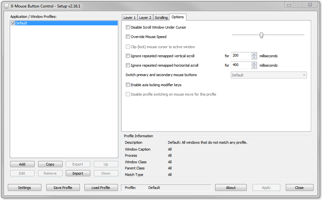Check Enable axis locking modifier keys
This screenshot has height=200, width=322.
[128, 85]
